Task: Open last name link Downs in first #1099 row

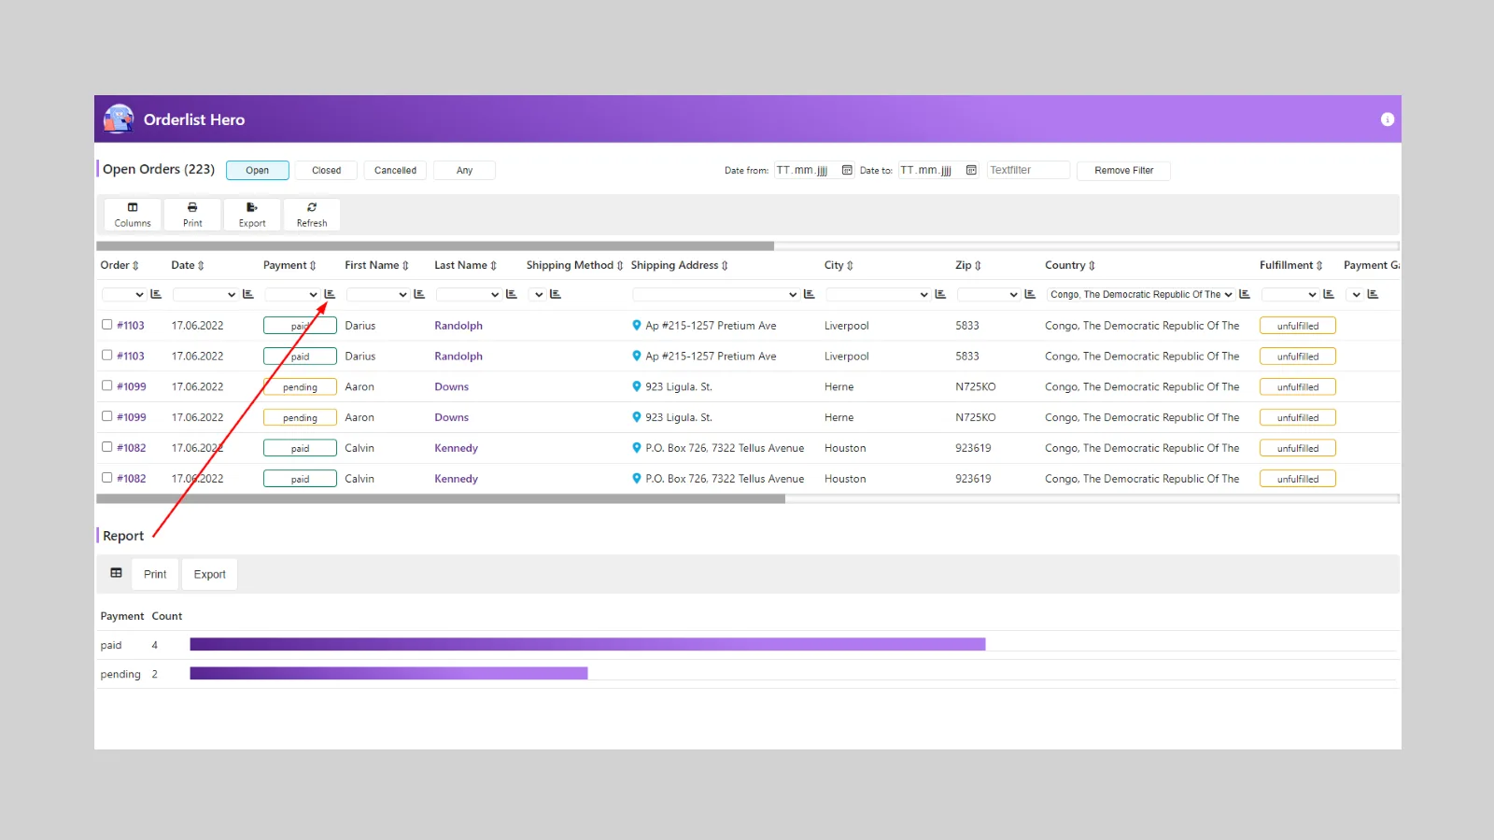Action: 452,386
